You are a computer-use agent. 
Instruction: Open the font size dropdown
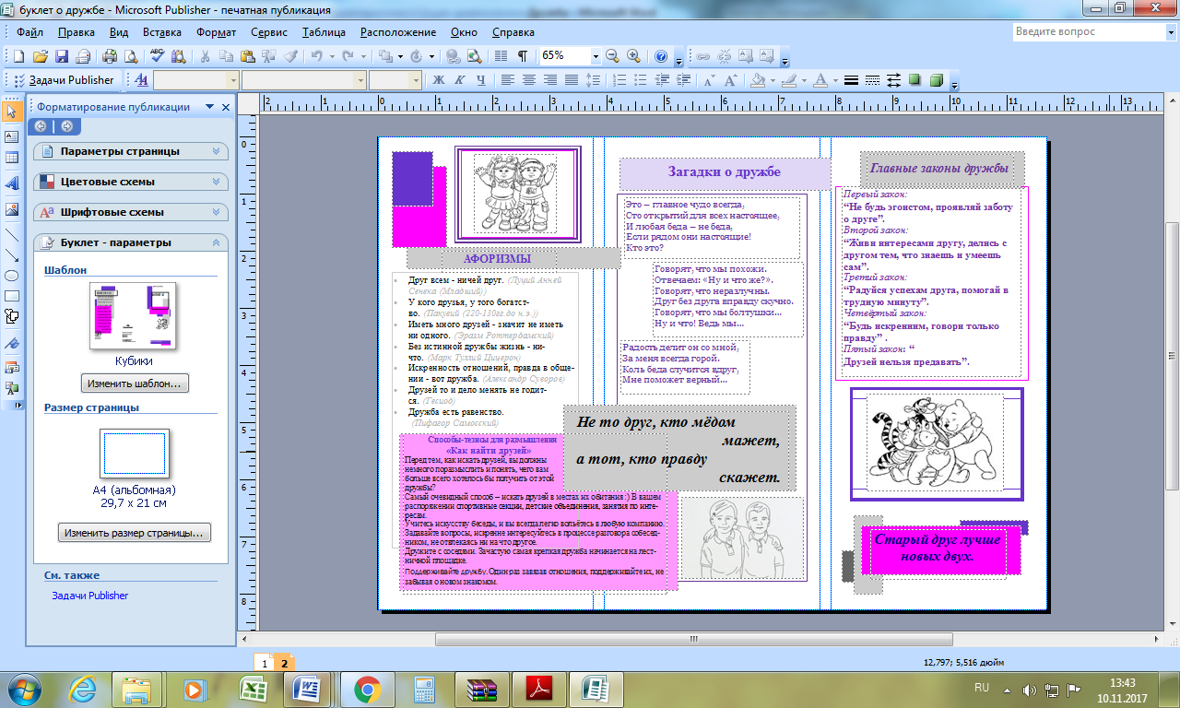coord(416,80)
